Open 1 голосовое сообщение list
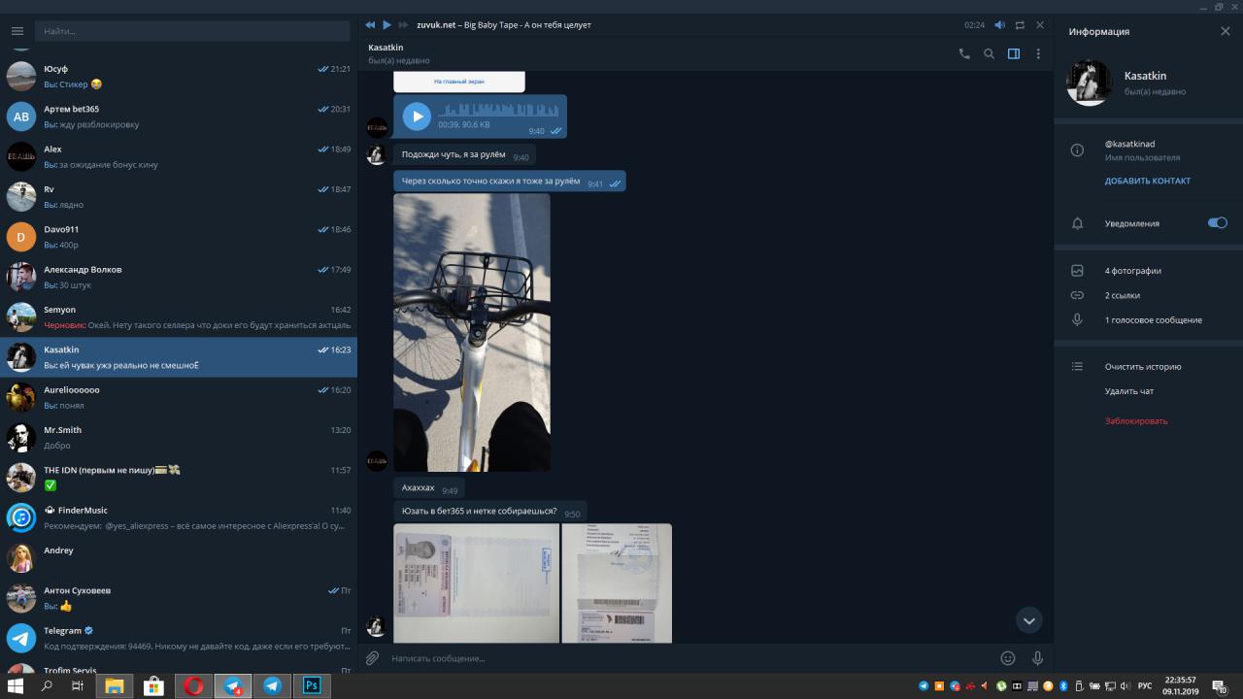This screenshot has width=1243, height=699. pos(1153,320)
